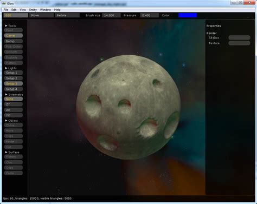Click the Cut button under Object
257x204 pixels.
tap(14, 147)
